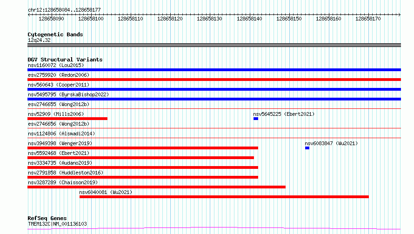Select the blue nsv5495795 variant bar

[x=214, y=99]
